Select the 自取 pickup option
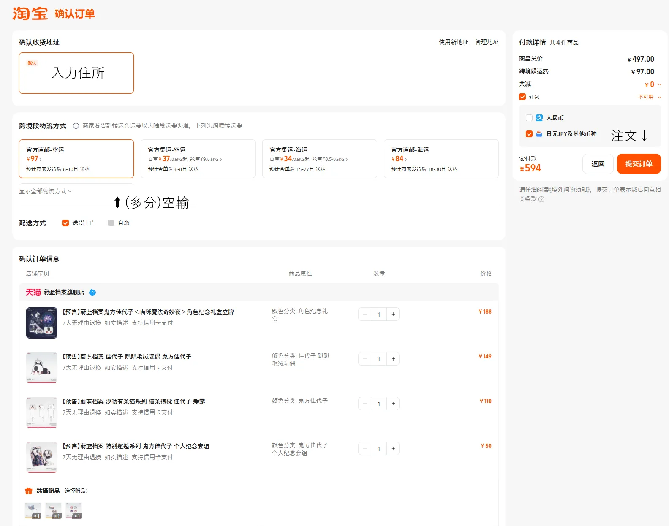 pos(111,223)
